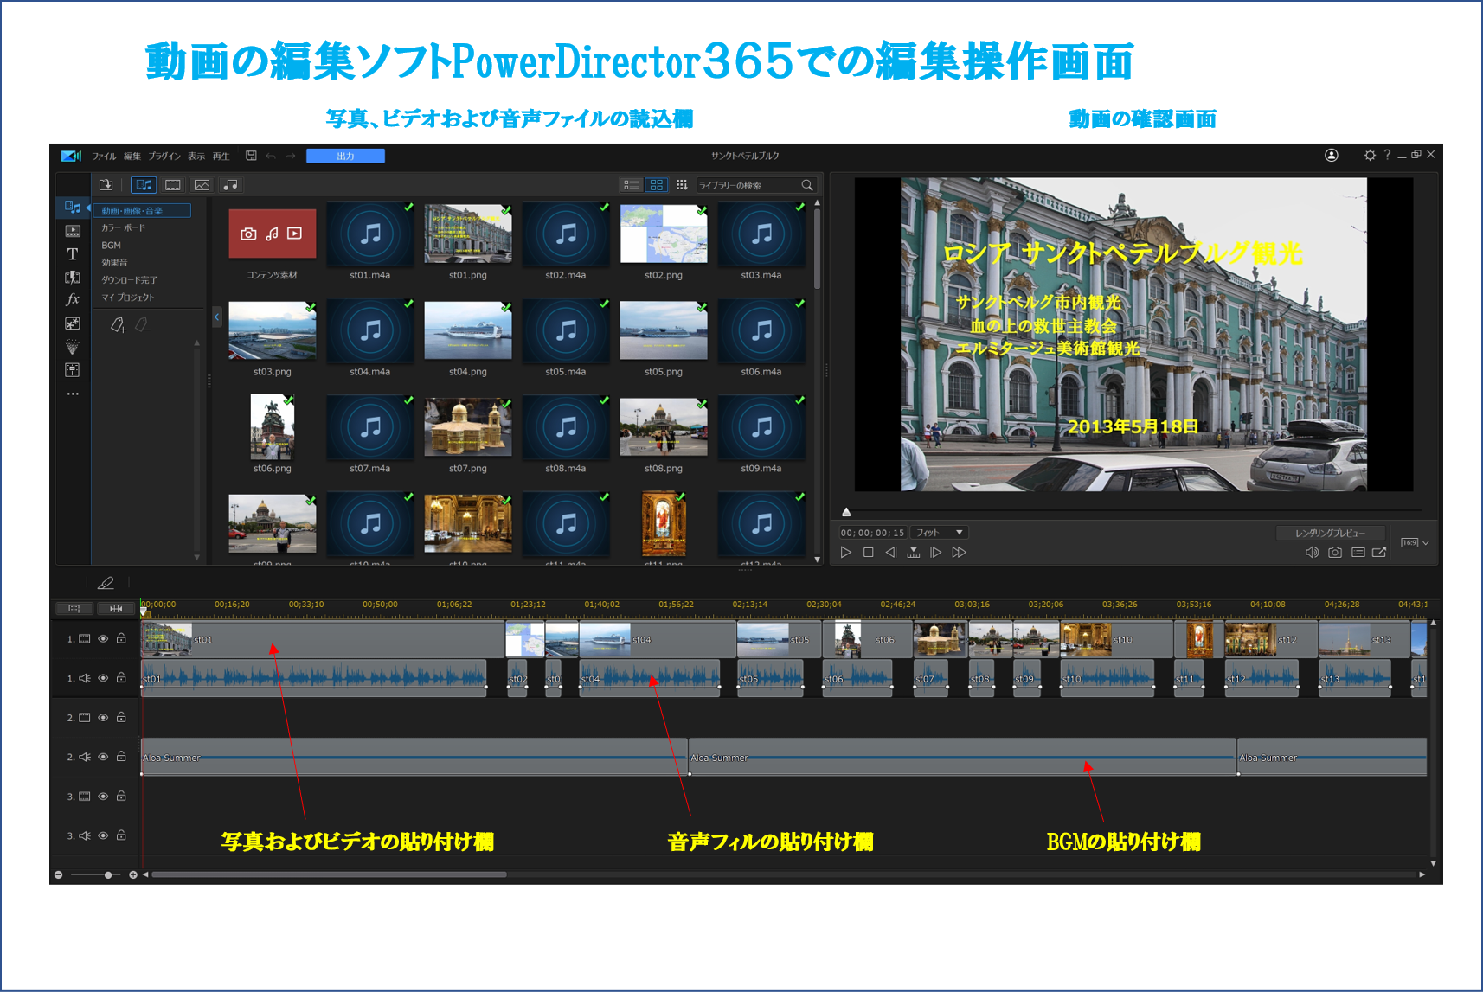1483x992 pixels.
Task: Select the first Aloa Summer clip
Action: click(414, 758)
